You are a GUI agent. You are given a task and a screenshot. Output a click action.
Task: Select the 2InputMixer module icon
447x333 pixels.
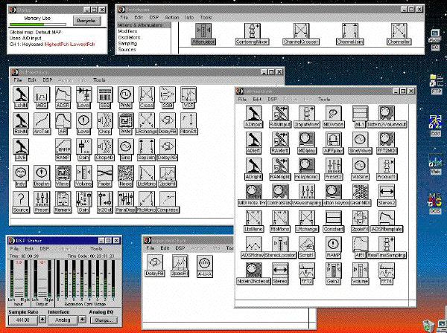pyautogui.click(x=307, y=117)
